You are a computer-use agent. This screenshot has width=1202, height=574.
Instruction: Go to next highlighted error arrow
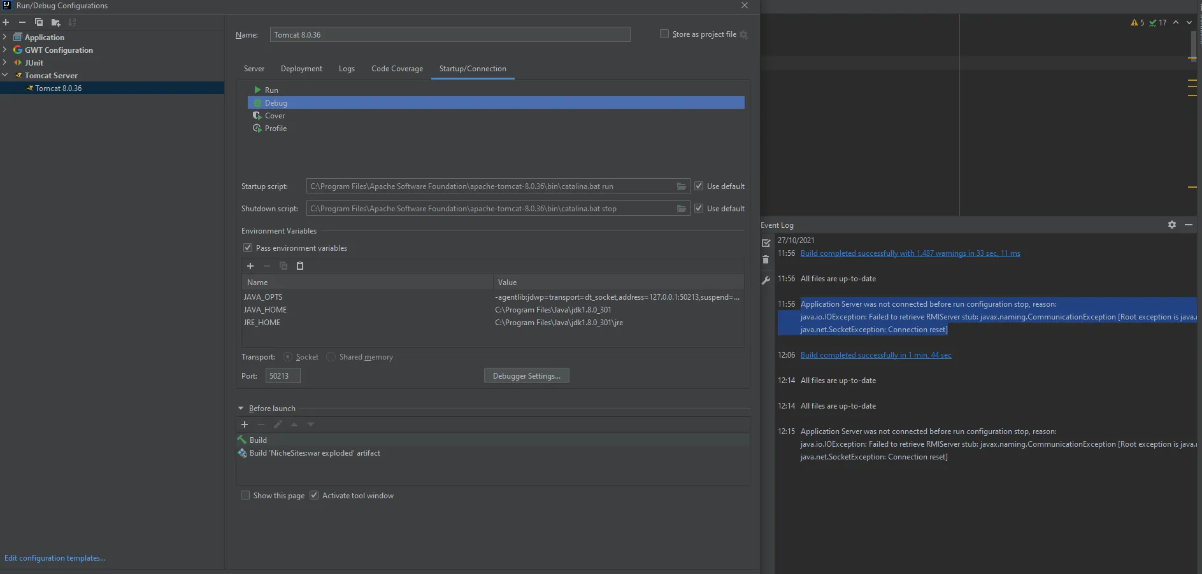1189,22
